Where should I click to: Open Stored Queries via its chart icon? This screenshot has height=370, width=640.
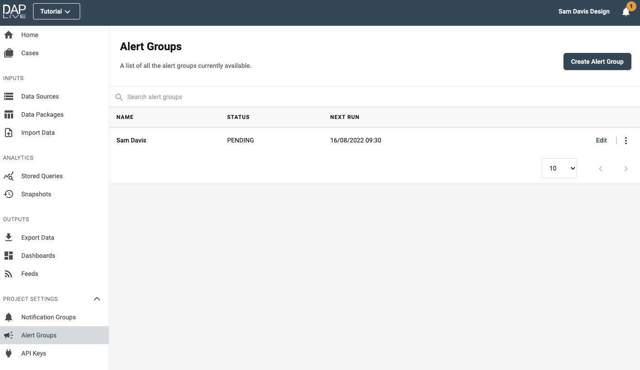(x=9, y=176)
